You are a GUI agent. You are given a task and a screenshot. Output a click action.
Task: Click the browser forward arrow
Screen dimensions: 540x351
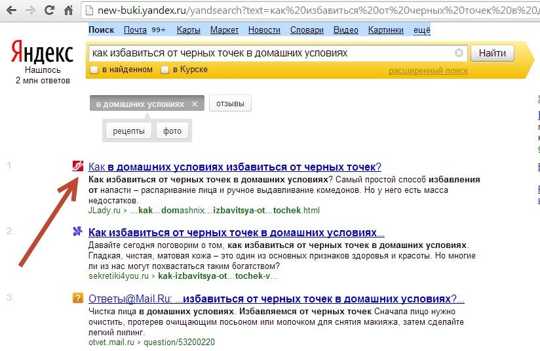tap(31, 11)
